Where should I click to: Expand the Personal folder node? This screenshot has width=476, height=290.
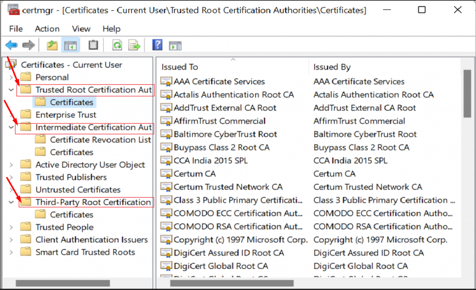(11, 77)
